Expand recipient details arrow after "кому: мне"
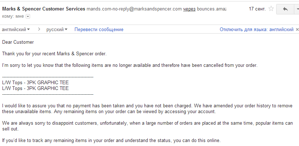The height and width of the screenshot is (146, 299). (x=28, y=16)
